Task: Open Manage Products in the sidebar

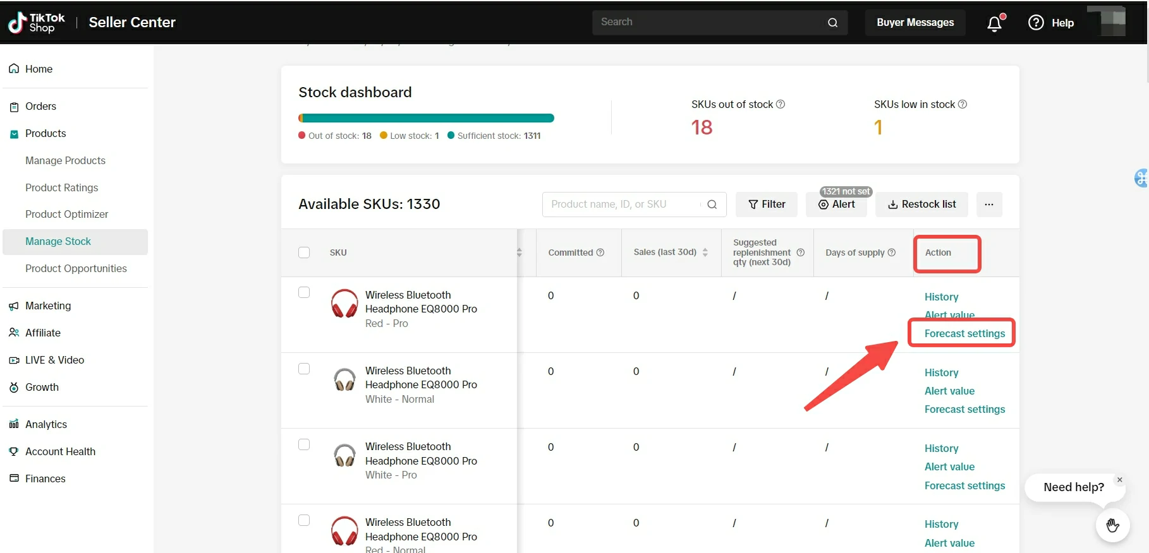Action: click(x=65, y=160)
